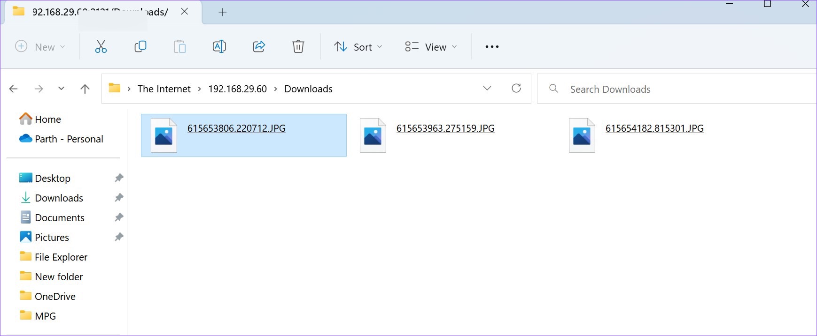Open the New item menu

coord(40,46)
